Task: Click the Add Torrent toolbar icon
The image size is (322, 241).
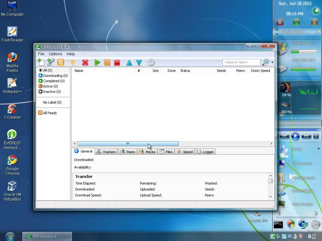Action: tap(41, 62)
